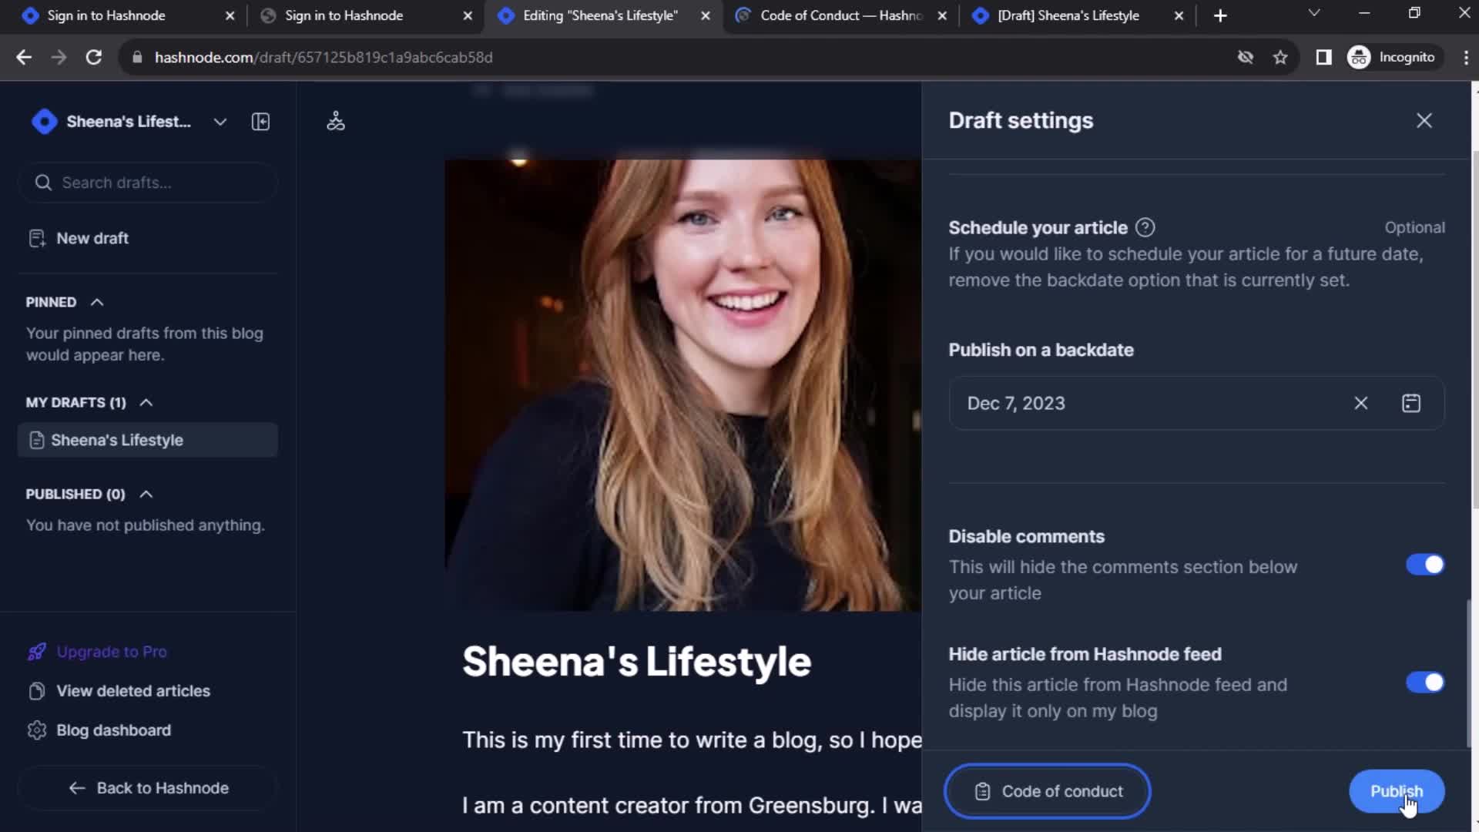
Task: Click the View deleted articles link
Action: point(133,691)
